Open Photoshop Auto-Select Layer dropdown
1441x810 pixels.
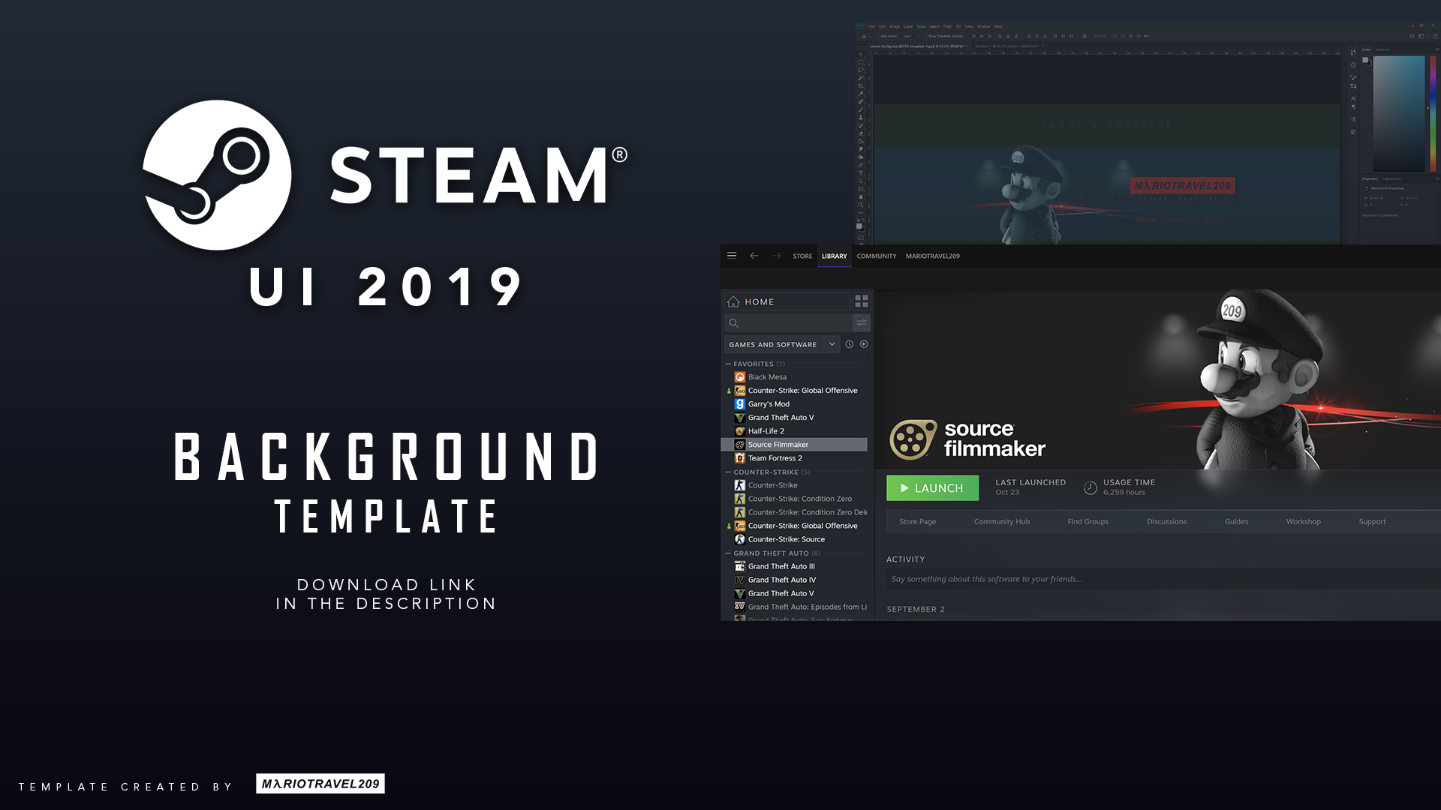click(910, 36)
